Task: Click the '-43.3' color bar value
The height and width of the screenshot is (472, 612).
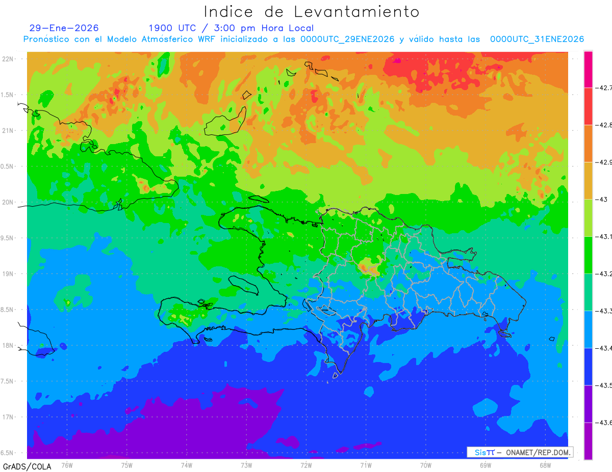Action: [604, 311]
